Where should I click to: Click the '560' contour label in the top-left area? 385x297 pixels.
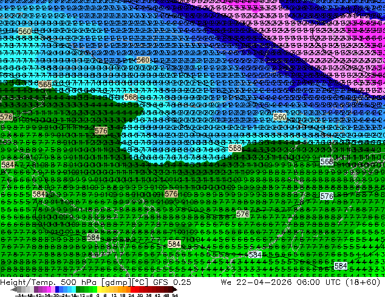(25, 32)
